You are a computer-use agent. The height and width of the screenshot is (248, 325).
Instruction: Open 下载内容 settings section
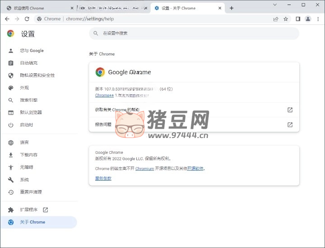28,155
